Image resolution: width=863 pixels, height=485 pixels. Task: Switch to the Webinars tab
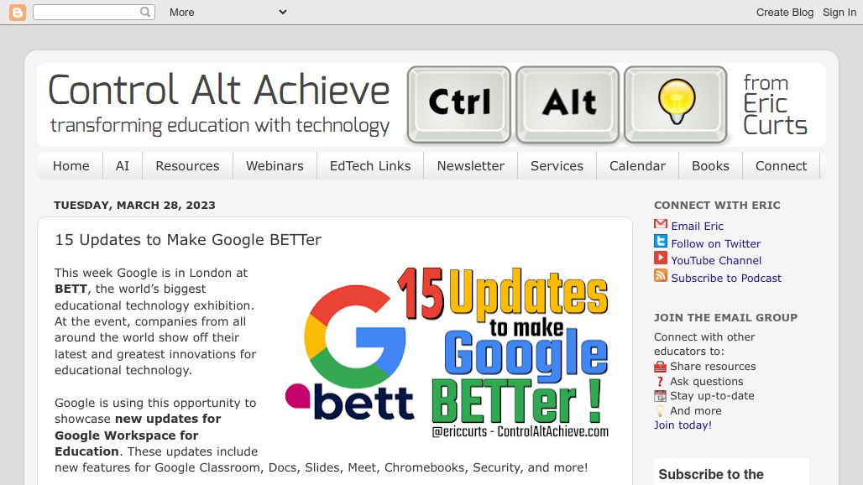point(275,166)
